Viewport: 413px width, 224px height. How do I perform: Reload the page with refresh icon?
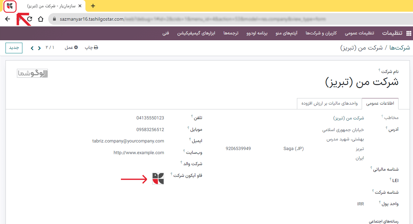pos(30,19)
